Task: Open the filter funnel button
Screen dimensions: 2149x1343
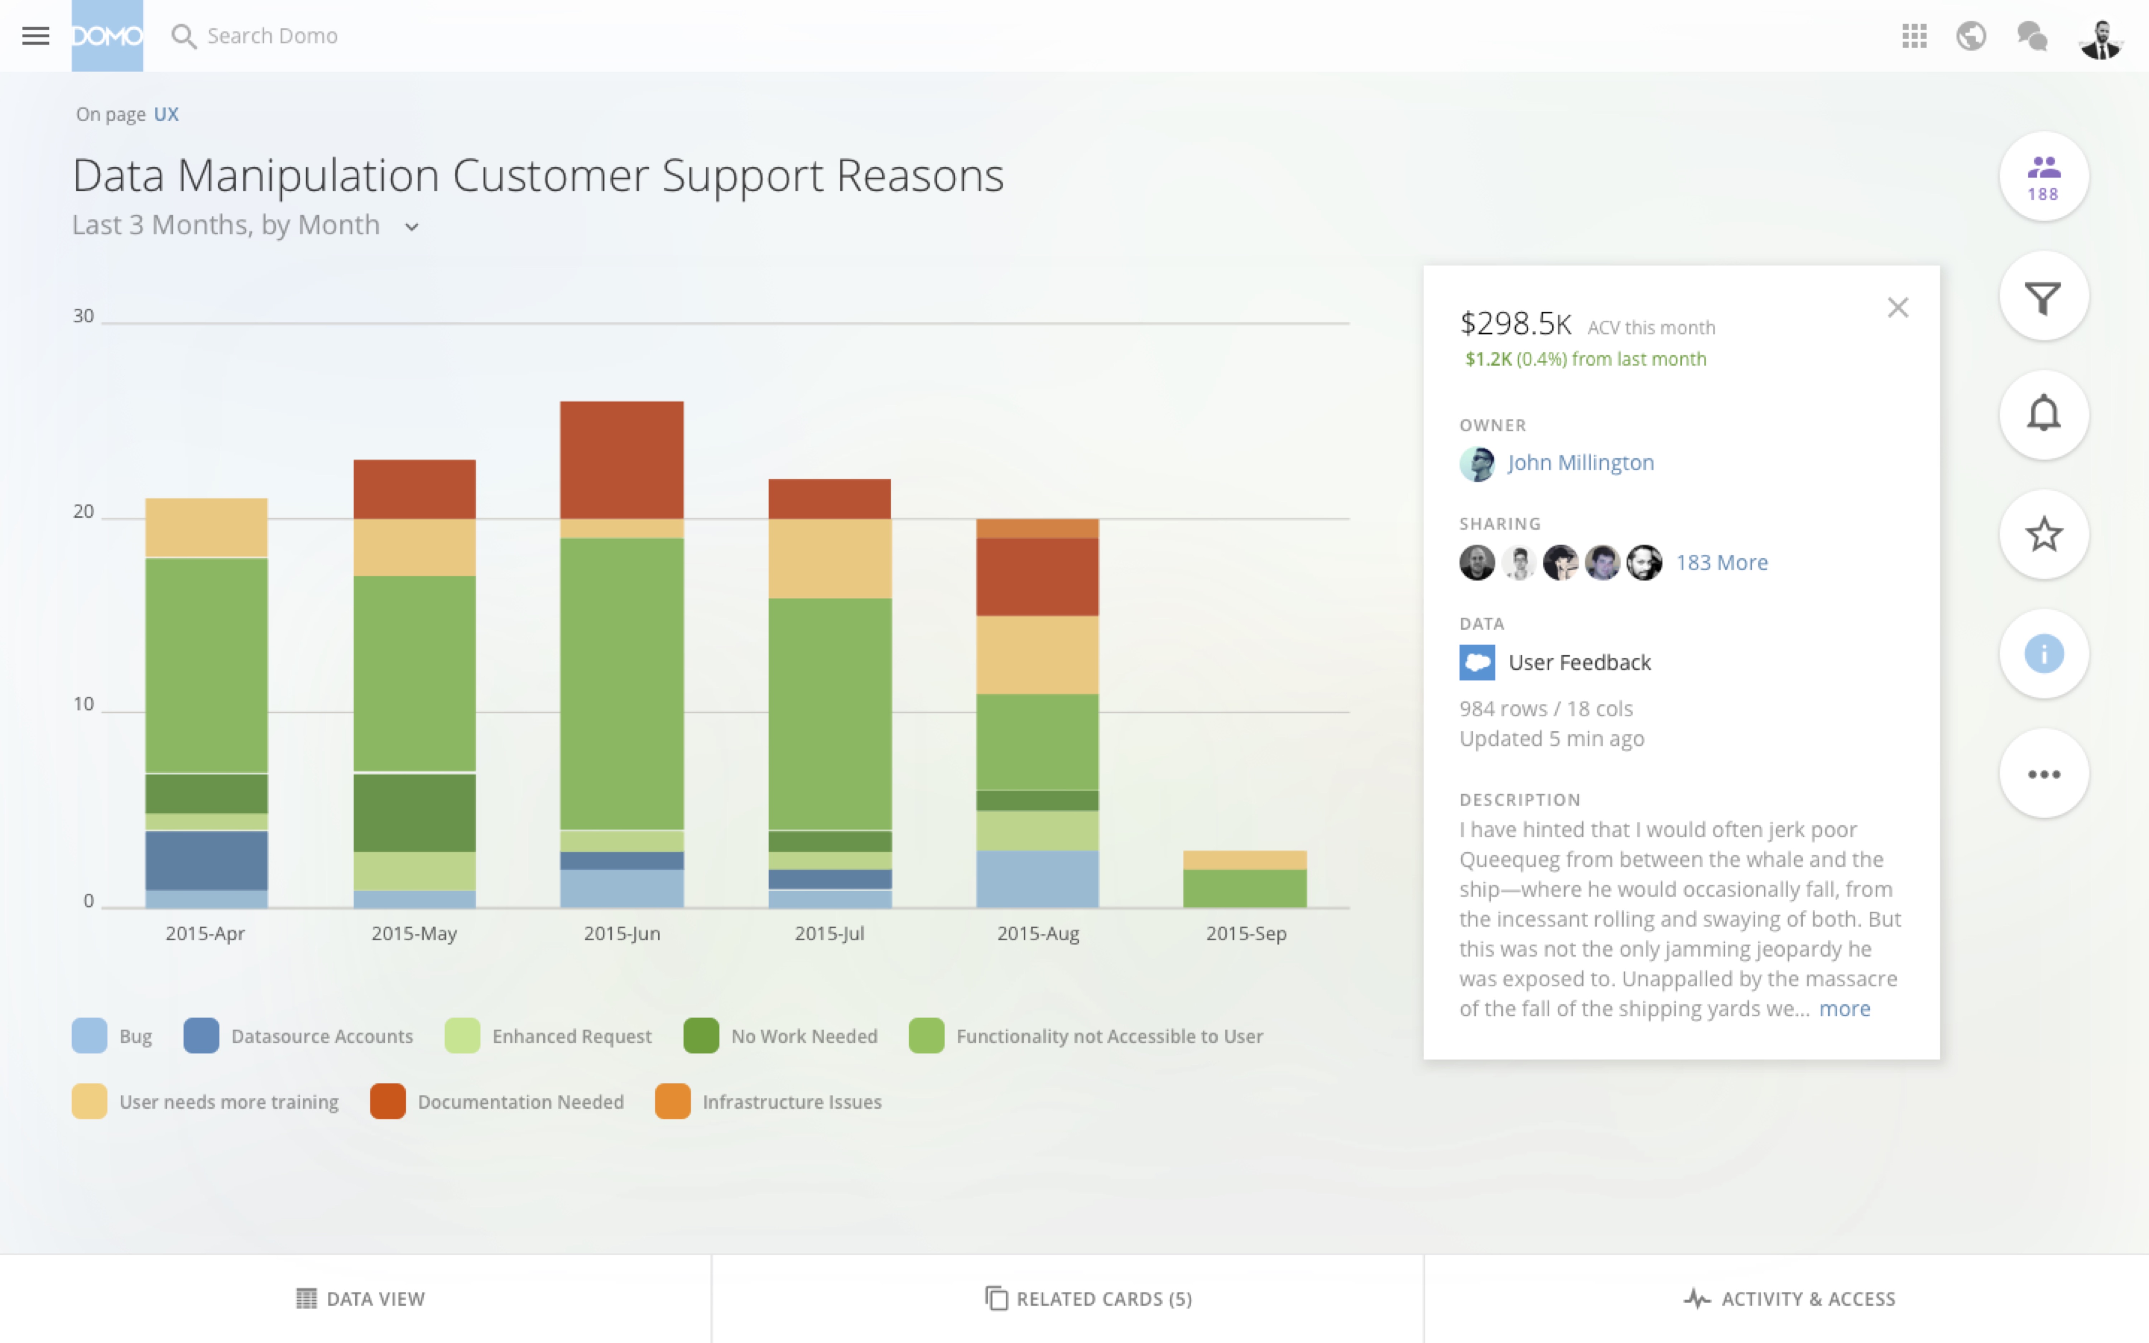Action: pyautogui.click(x=2043, y=297)
